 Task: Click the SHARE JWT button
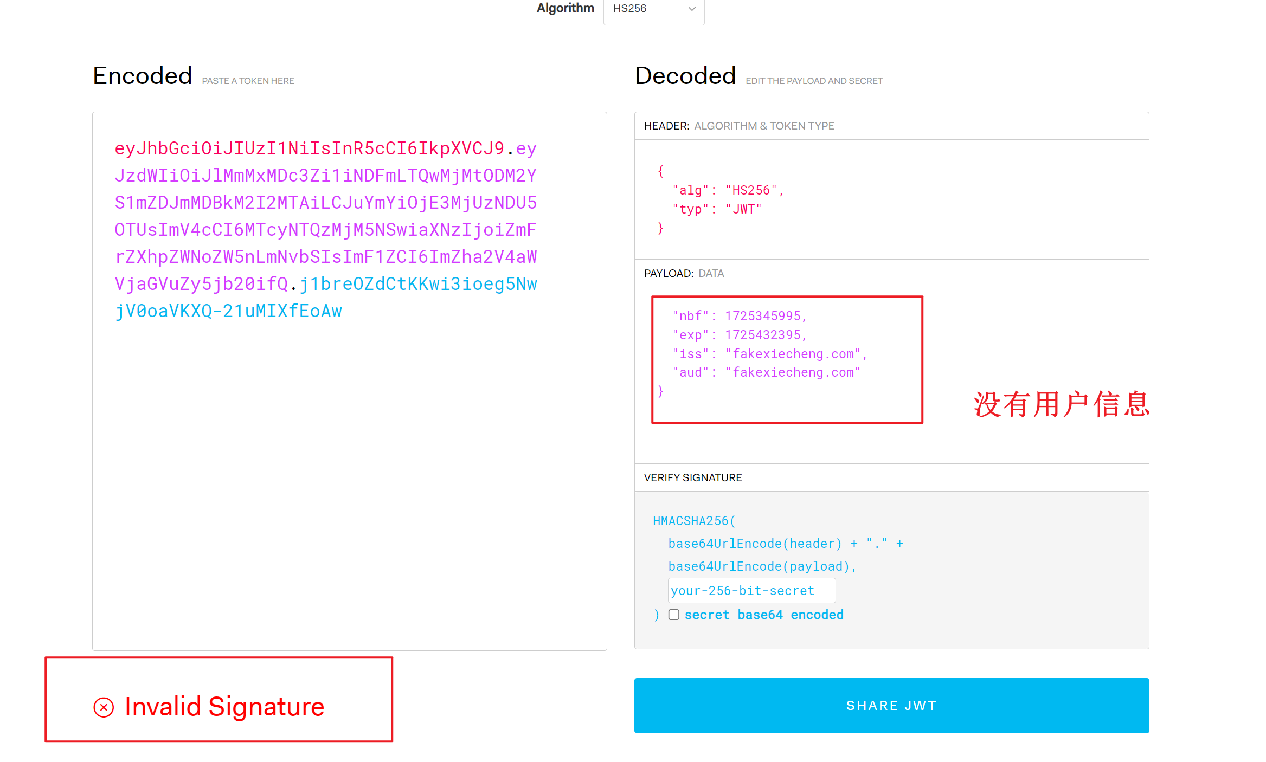tap(891, 705)
